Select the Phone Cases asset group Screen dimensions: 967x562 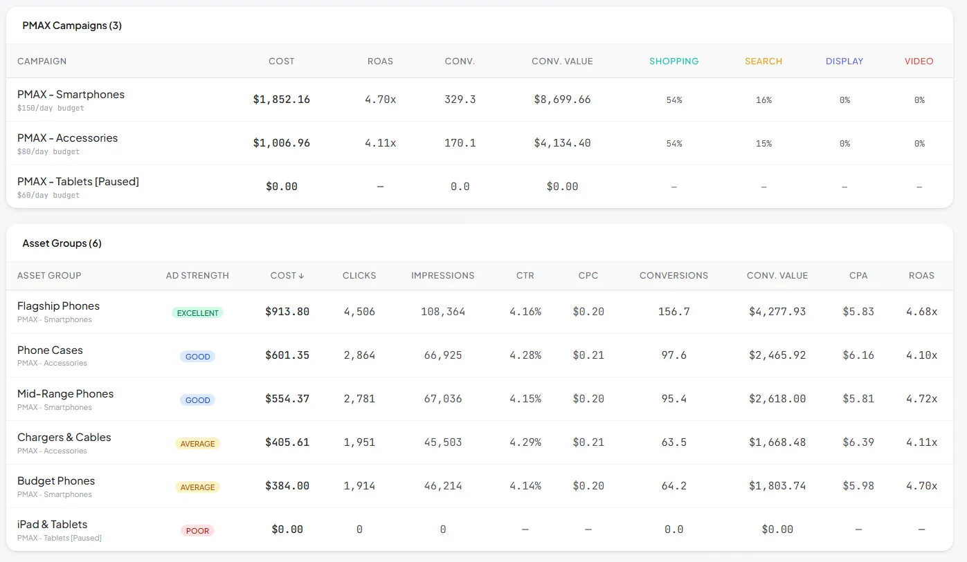(x=480, y=355)
